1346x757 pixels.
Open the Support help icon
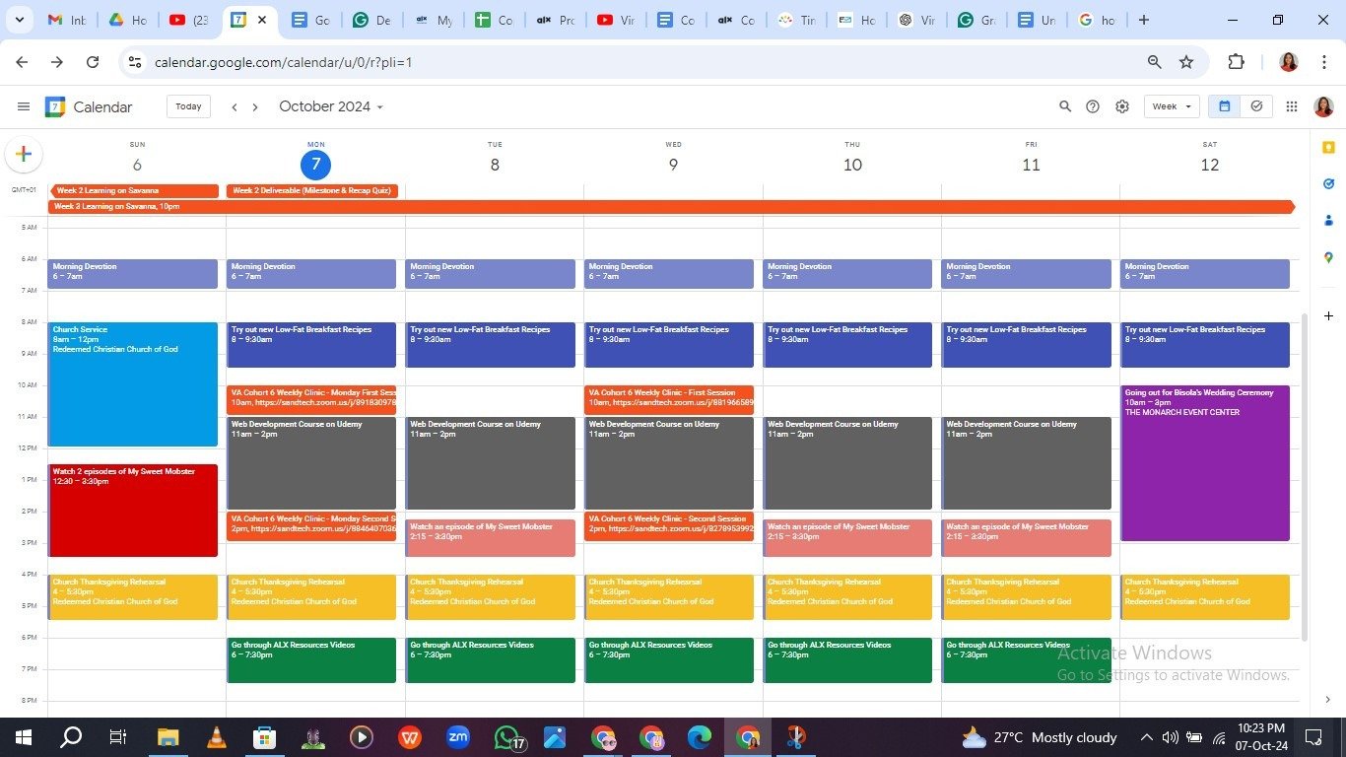pos(1093,106)
